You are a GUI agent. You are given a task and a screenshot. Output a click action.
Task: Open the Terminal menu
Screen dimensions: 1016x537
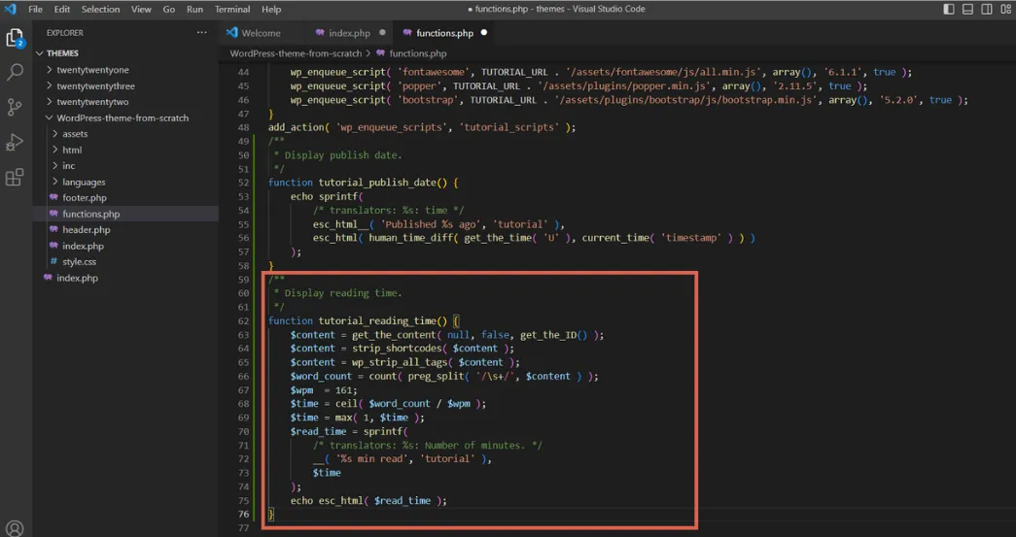click(x=232, y=9)
